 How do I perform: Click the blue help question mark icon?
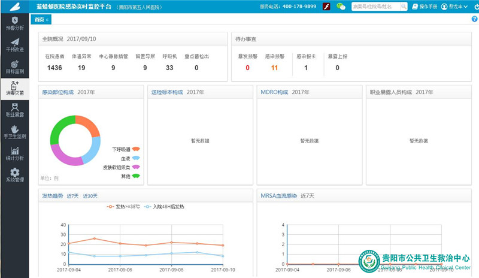click(474, 19)
